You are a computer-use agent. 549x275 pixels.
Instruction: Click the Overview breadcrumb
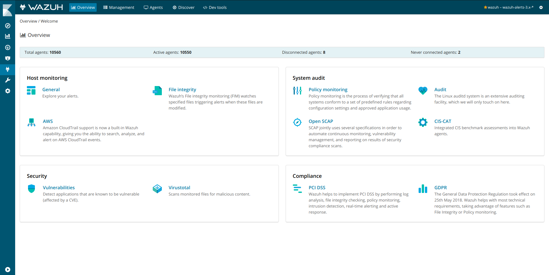click(28, 21)
